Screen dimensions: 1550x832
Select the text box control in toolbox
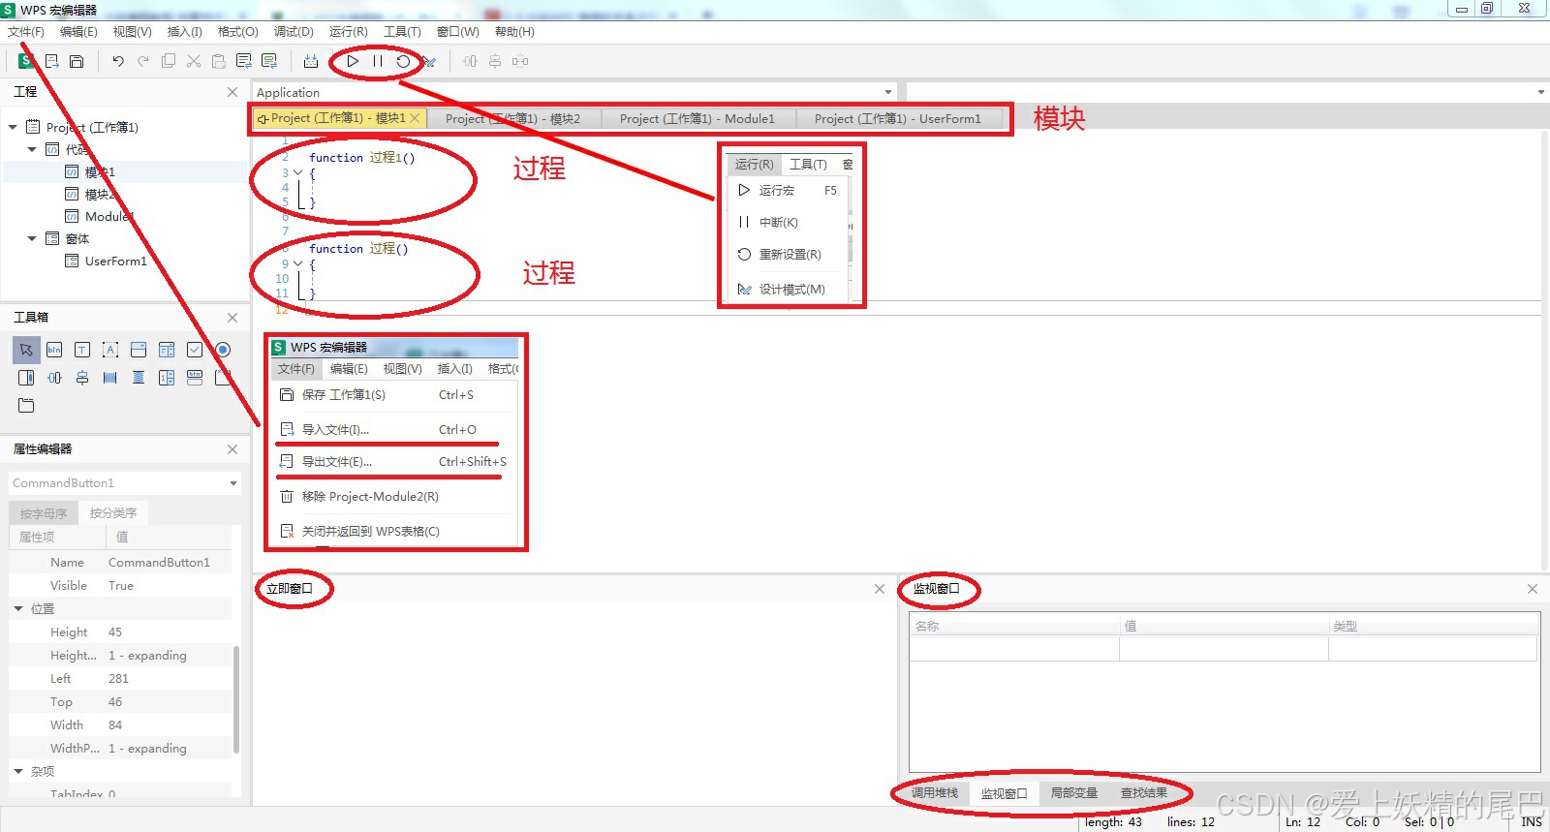[x=82, y=350]
